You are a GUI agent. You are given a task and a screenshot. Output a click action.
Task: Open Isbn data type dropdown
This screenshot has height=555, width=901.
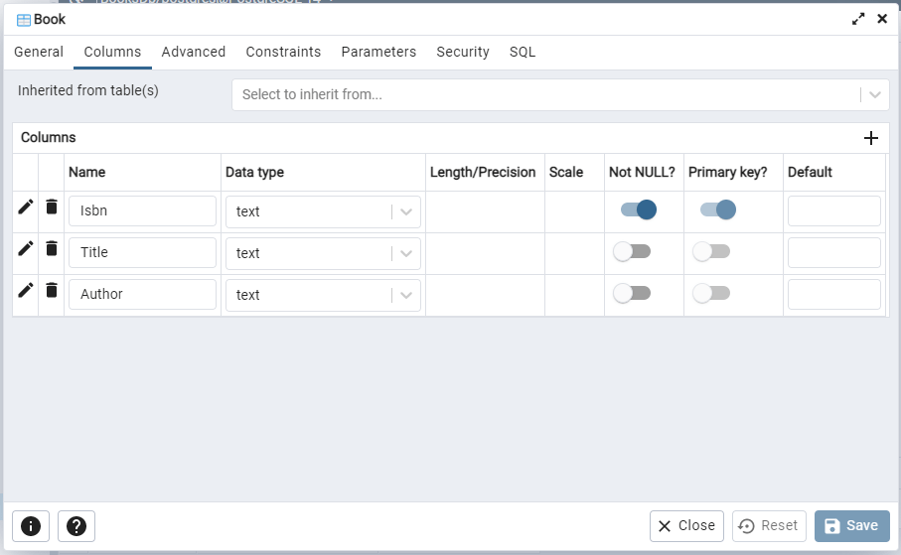[x=406, y=211]
